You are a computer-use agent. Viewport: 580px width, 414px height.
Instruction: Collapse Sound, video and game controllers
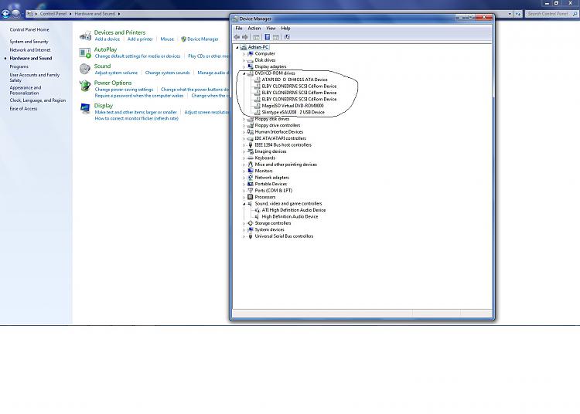pyautogui.click(x=244, y=204)
